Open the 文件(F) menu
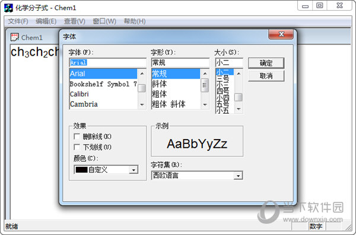 (18, 21)
